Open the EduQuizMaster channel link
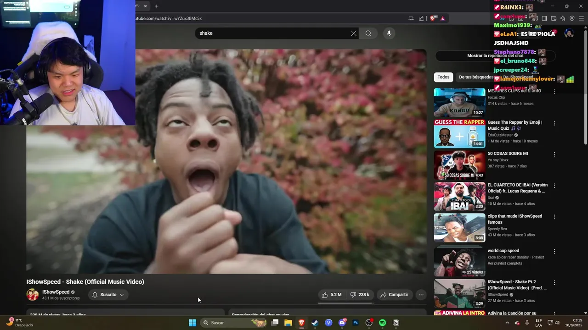Image resolution: width=588 pixels, height=330 pixels. pos(500,135)
